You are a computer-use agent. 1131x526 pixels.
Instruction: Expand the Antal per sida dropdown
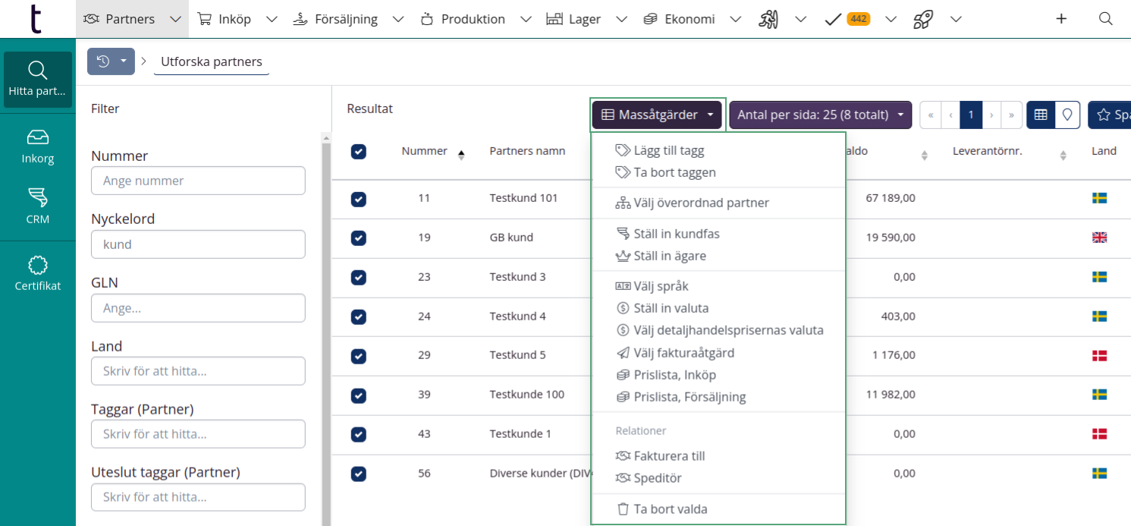[820, 115]
